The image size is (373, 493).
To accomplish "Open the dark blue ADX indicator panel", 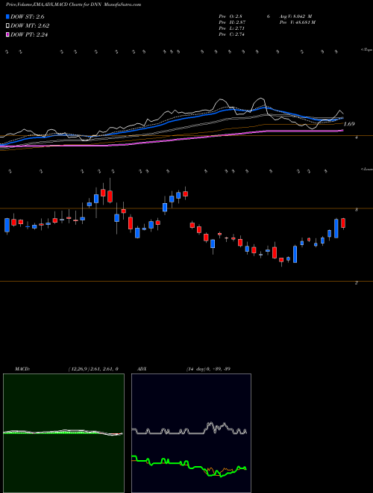I will point(191,433).
